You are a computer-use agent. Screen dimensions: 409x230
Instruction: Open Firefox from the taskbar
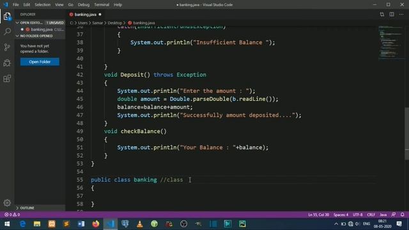96,224
